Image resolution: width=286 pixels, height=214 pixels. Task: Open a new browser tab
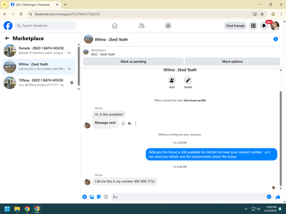65,5
